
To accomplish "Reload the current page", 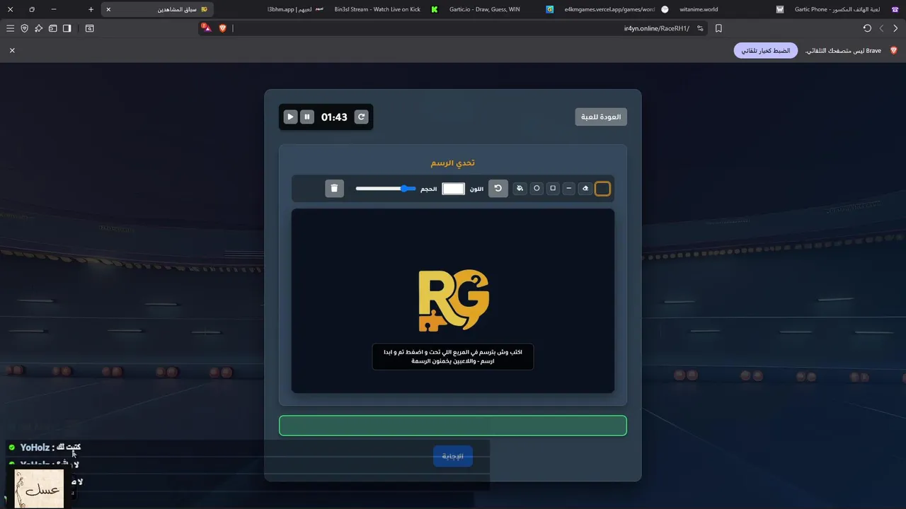I will [x=867, y=28].
